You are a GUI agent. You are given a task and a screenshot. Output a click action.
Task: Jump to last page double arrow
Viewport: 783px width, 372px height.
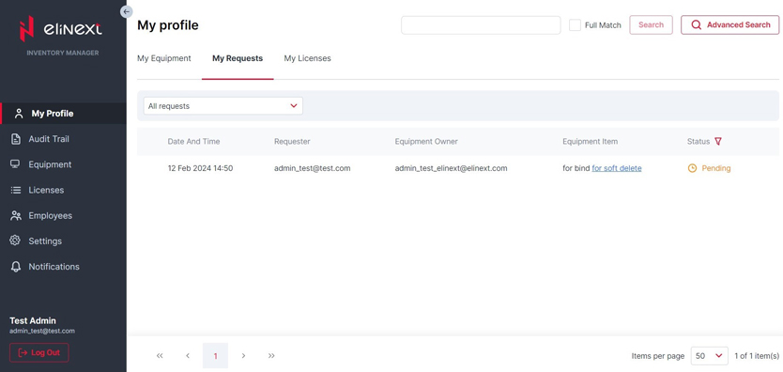271,355
